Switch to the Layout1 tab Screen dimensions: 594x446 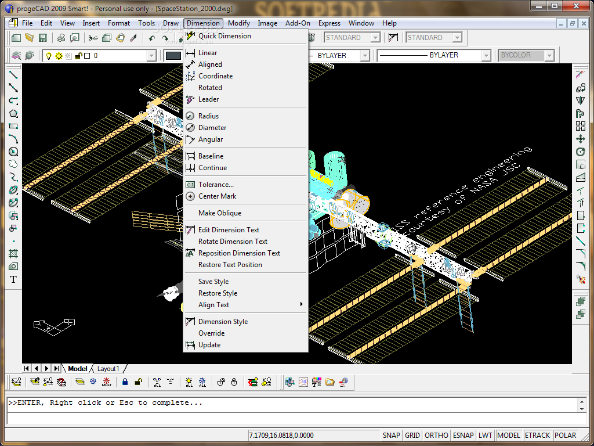click(x=108, y=369)
